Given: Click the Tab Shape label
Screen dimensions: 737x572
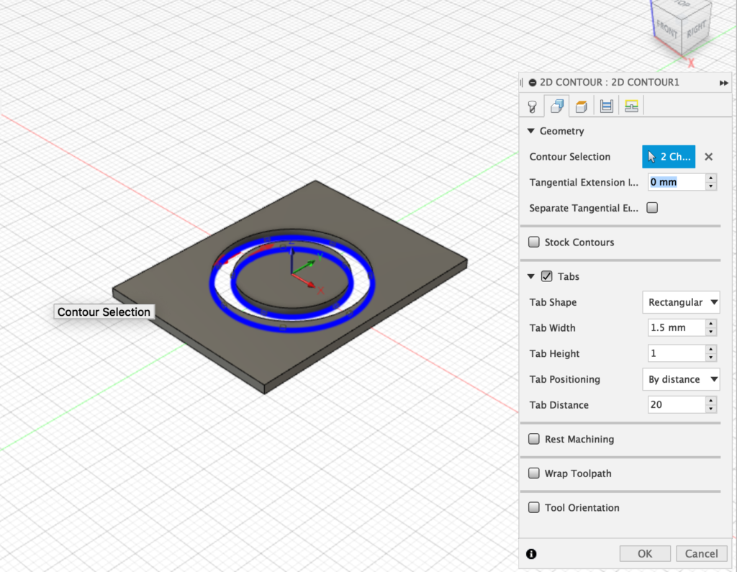Looking at the screenshot, I should coord(553,302).
